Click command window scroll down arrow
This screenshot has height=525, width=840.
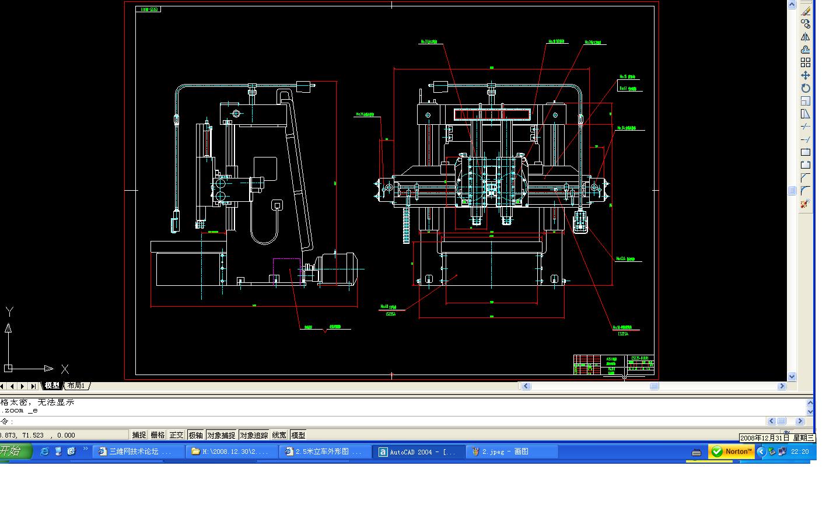[810, 412]
